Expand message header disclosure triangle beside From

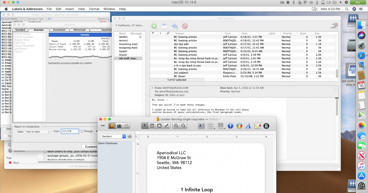tap(152, 88)
